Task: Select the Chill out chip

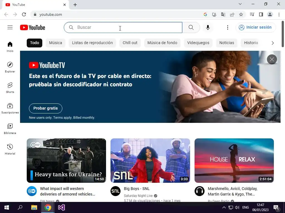Action: pos(130,43)
